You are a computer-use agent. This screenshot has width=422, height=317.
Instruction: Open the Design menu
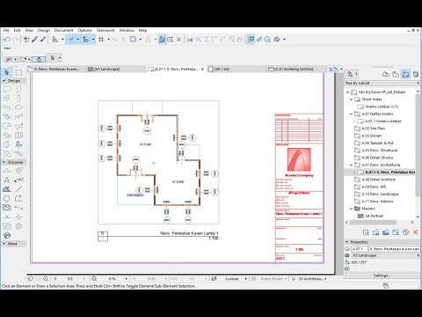pos(44,30)
